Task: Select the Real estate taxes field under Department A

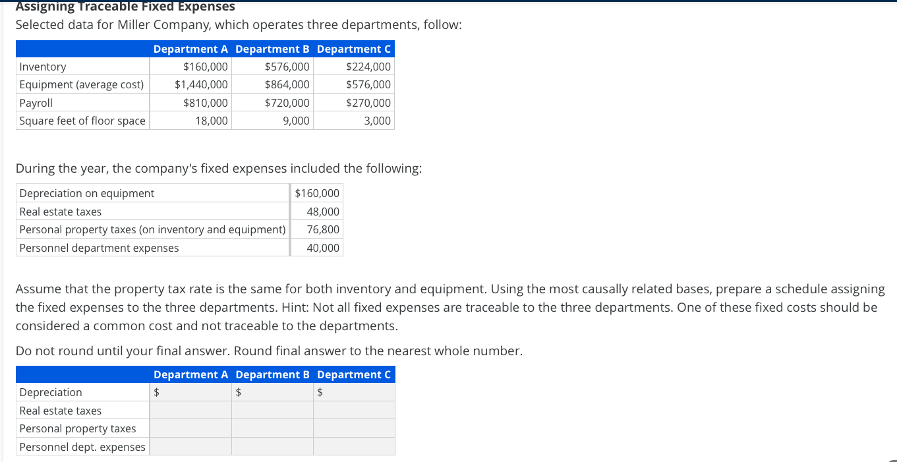Action: click(x=190, y=410)
